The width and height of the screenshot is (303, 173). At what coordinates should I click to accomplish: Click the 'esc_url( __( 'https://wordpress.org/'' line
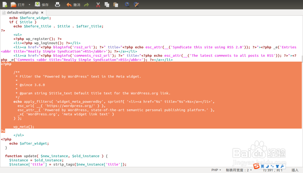coord(62,106)
